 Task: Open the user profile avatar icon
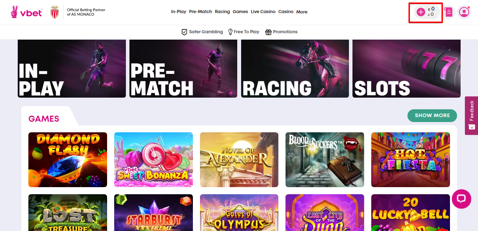pyautogui.click(x=464, y=12)
